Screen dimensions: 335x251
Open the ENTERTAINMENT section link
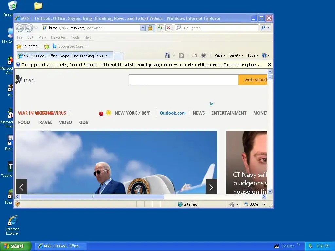click(229, 113)
